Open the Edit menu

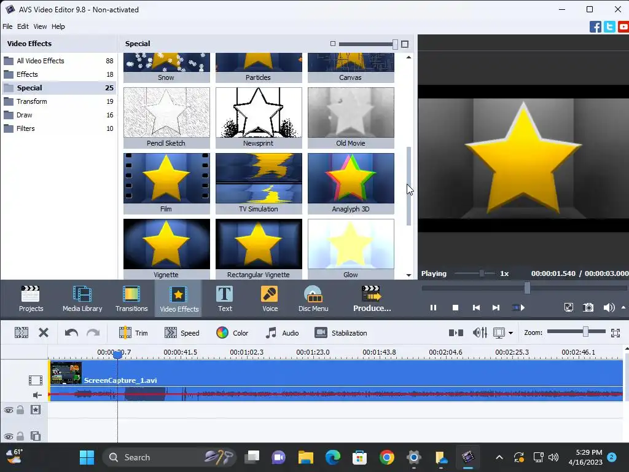pos(23,26)
